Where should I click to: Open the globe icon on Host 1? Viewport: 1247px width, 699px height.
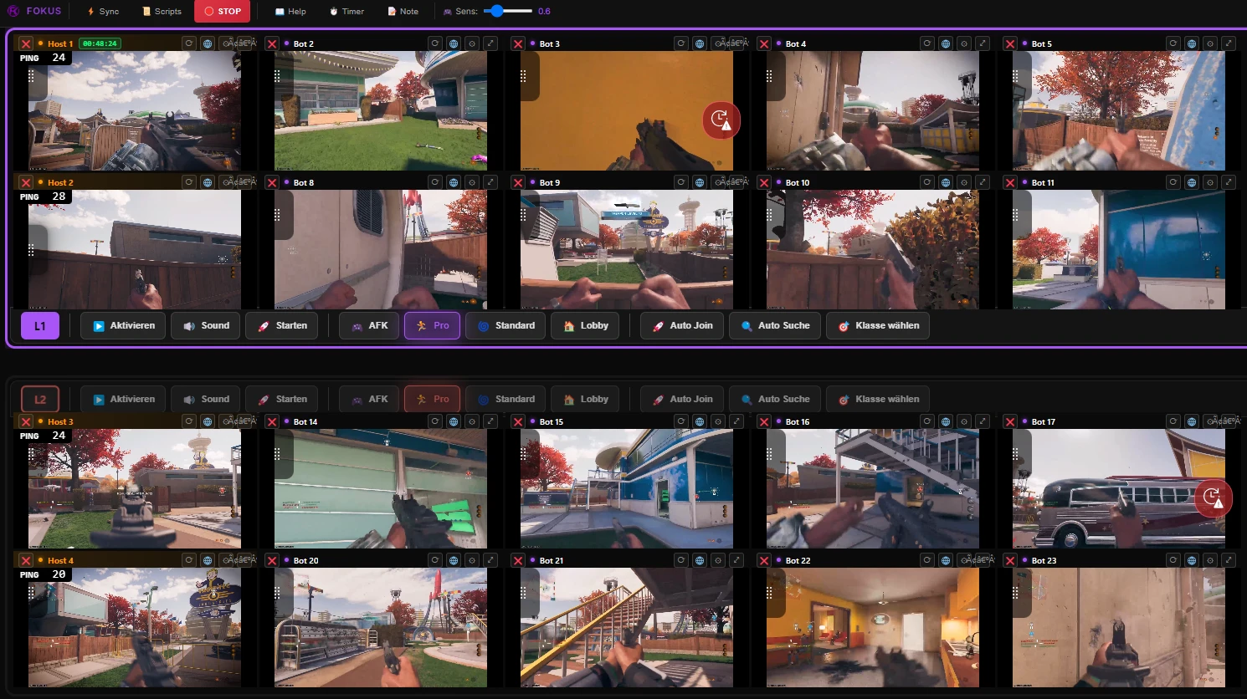coord(208,43)
